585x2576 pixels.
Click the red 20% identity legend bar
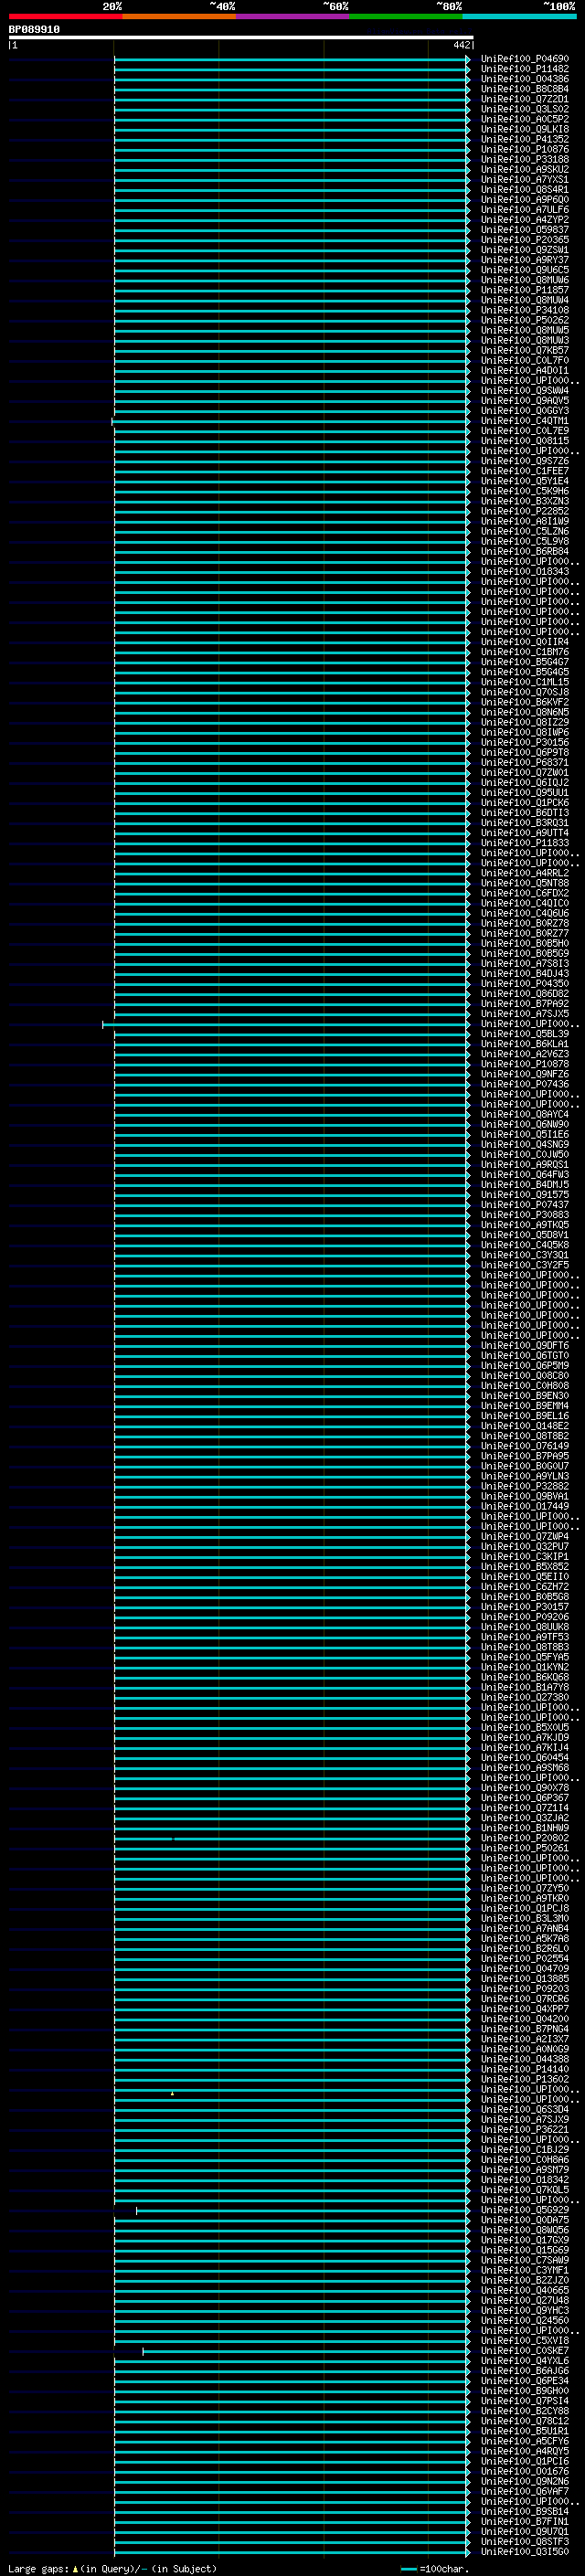click(x=65, y=16)
